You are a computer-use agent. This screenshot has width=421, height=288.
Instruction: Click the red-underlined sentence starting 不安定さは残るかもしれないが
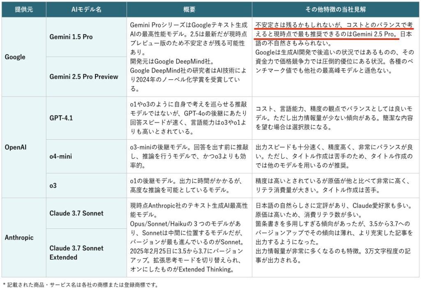tap(334, 30)
